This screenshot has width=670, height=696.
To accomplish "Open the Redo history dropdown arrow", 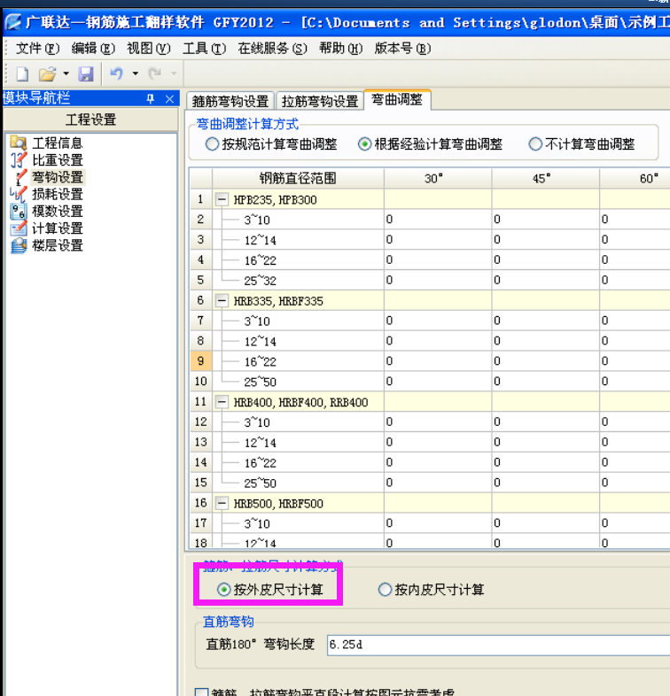I will 174,73.
